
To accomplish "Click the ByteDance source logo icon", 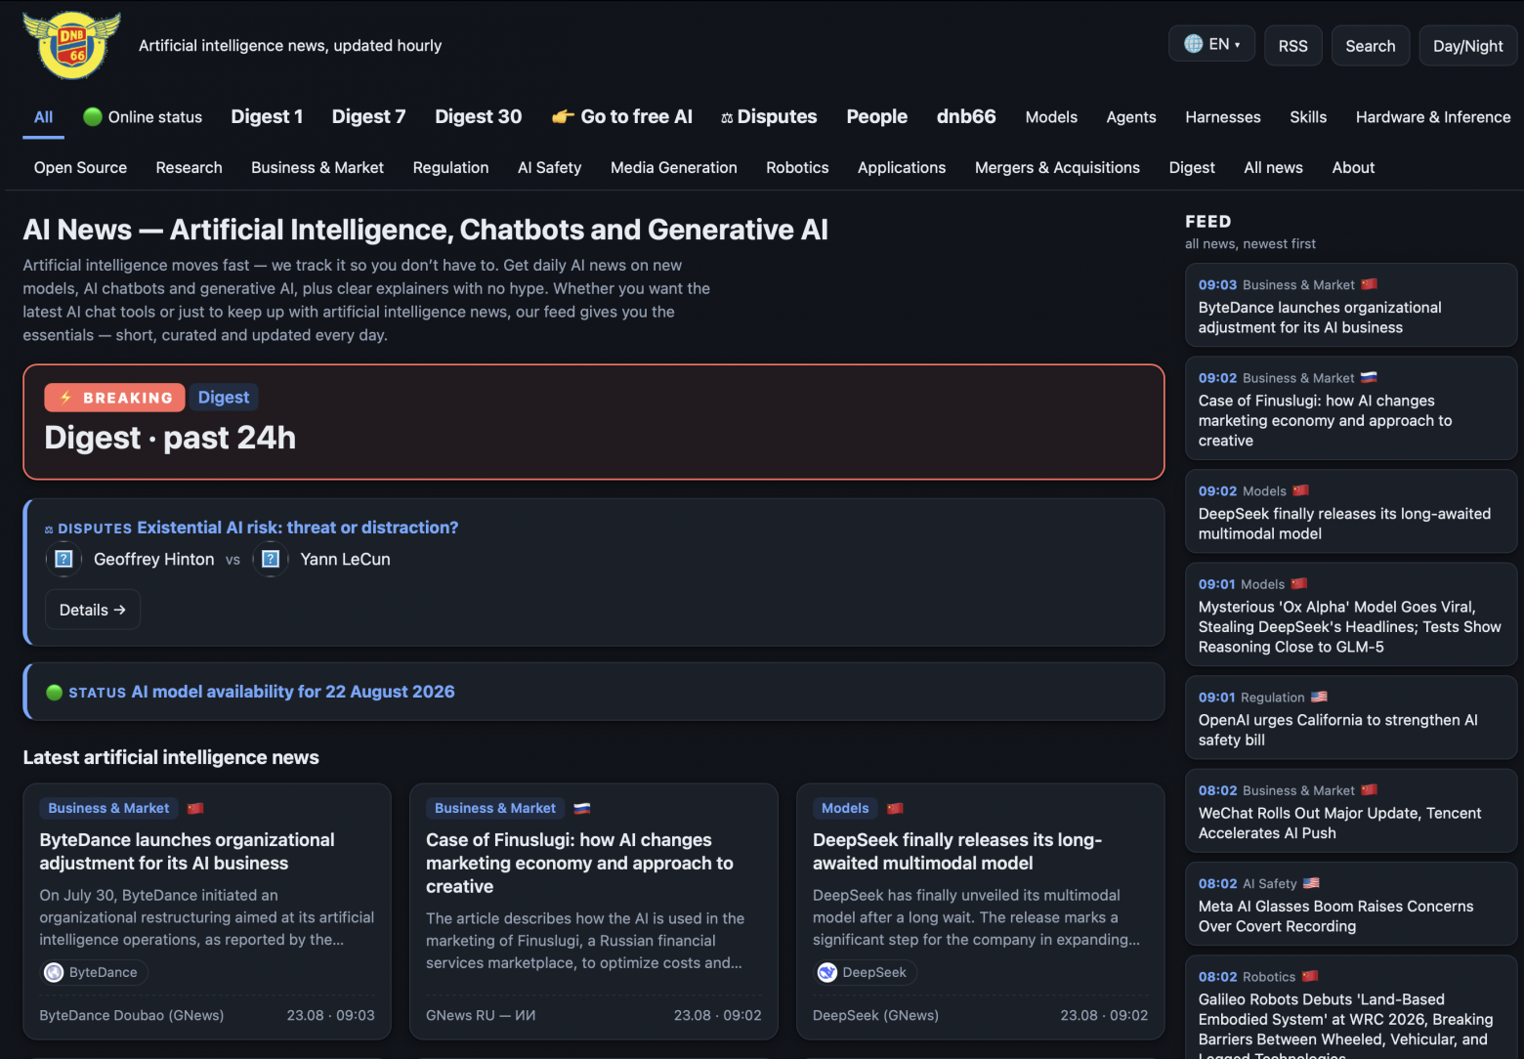I will click(x=55, y=973).
